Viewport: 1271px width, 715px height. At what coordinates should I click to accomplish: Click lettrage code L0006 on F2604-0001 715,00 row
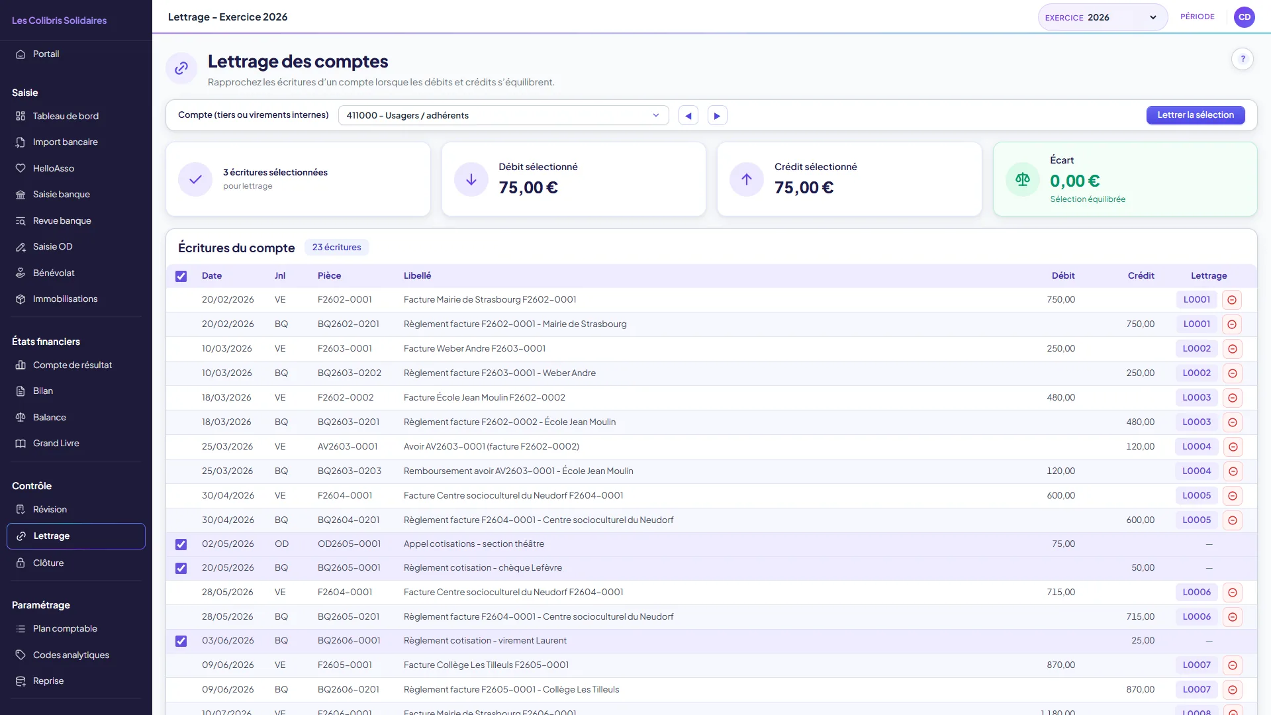point(1196,593)
